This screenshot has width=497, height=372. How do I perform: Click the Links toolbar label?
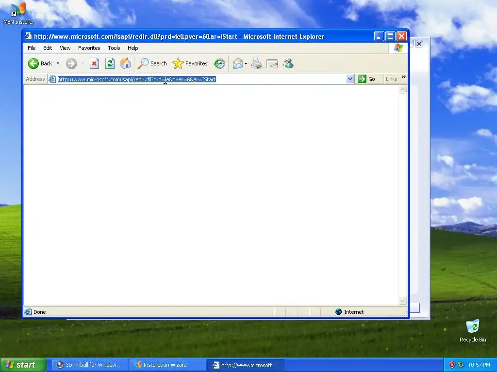[392, 79]
